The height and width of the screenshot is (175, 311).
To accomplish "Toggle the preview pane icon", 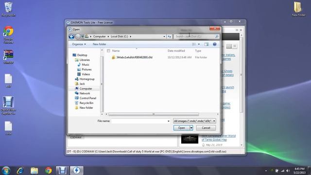I will tap(207, 44).
